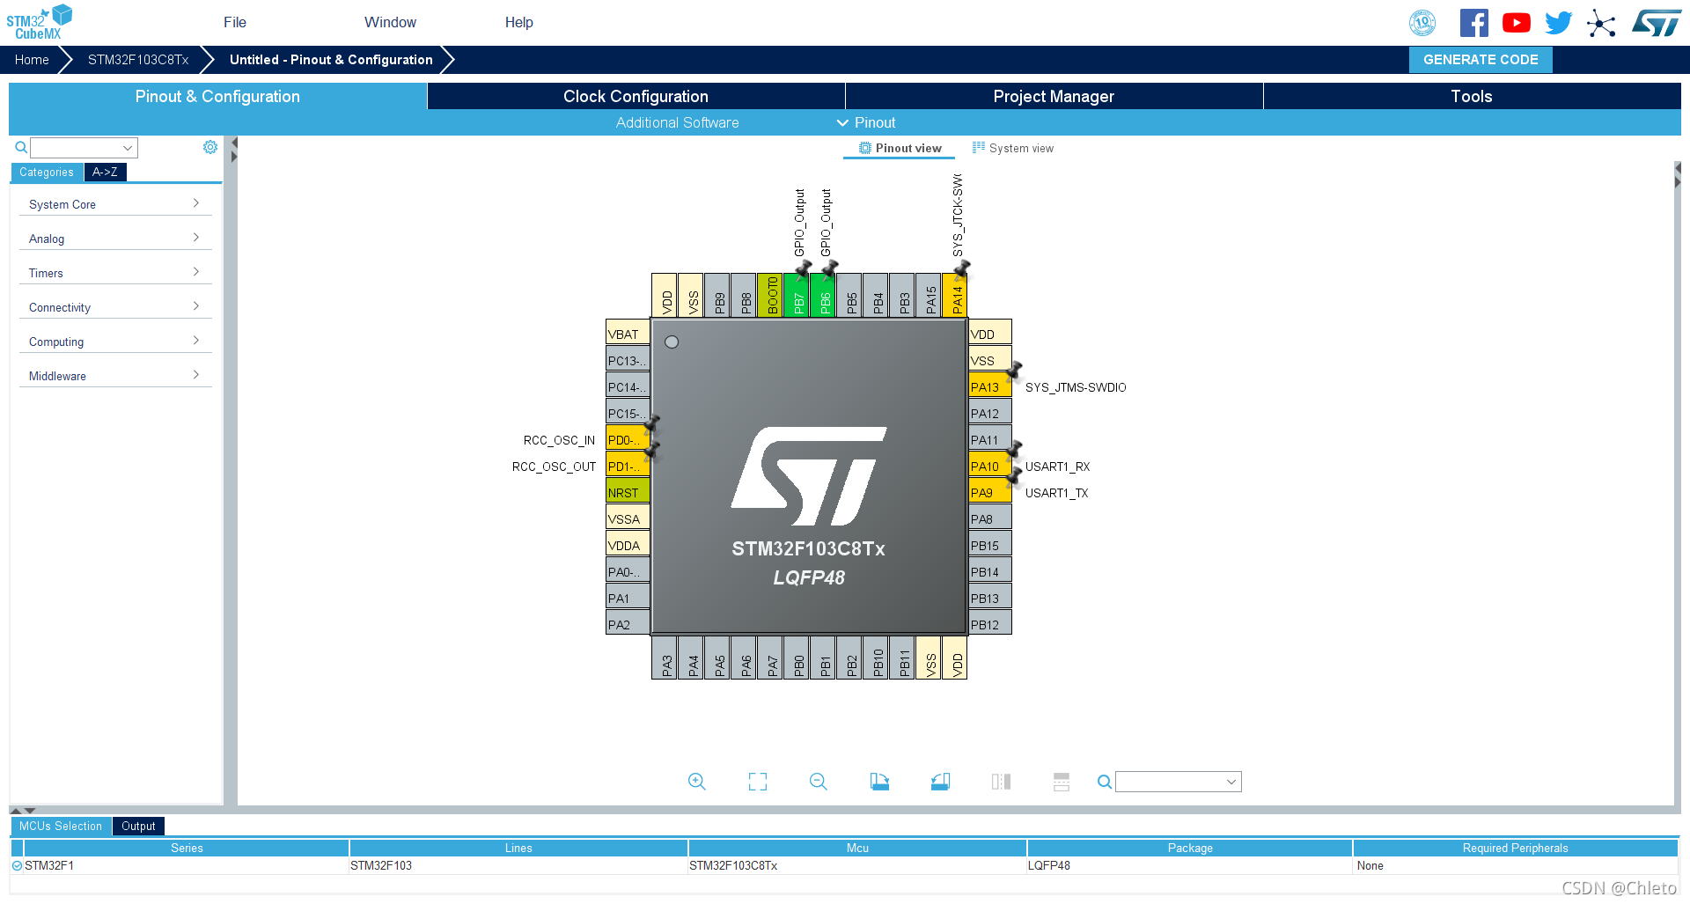Image resolution: width=1690 pixels, height=904 pixels.
Task: Open the File menu
Action: pos(235,22)
